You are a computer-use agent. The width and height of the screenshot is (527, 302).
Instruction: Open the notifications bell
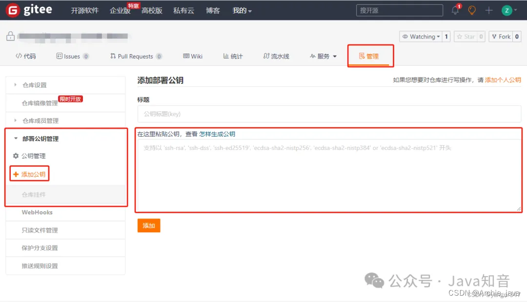(455, 10)
